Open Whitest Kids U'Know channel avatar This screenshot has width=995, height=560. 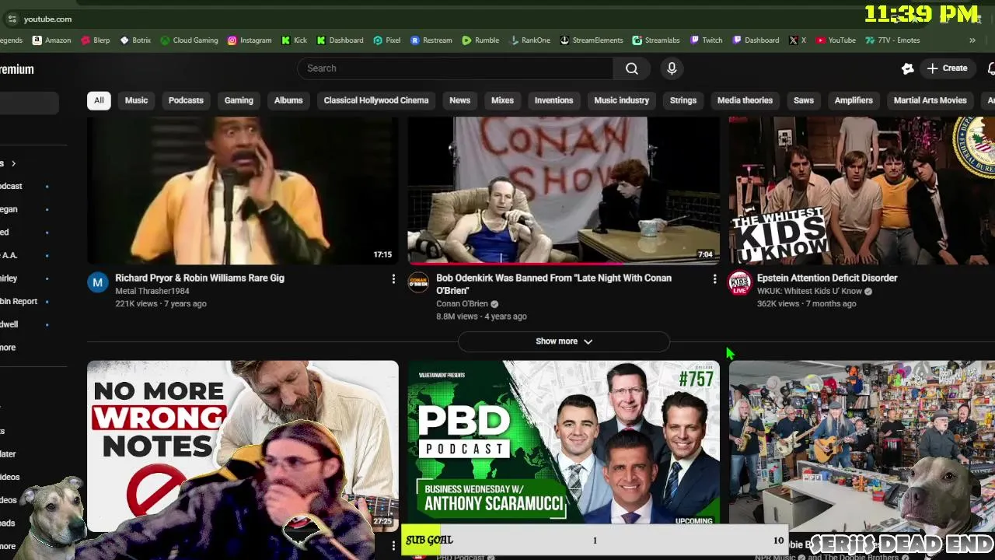click(x=739, y=282)
